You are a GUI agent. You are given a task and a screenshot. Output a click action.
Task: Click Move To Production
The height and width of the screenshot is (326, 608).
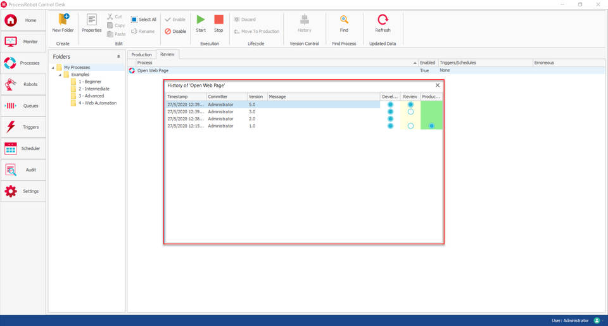pyautogui.click(x=256, y=32)
